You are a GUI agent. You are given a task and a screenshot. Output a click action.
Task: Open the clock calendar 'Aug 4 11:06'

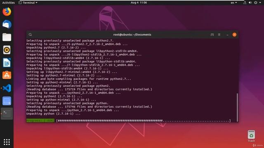point(139,3)
